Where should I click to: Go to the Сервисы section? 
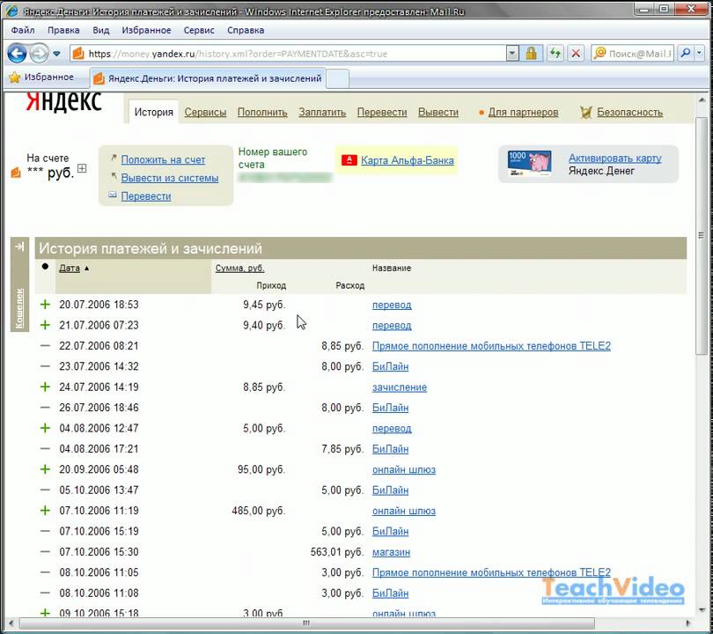[x=205, y=113]
